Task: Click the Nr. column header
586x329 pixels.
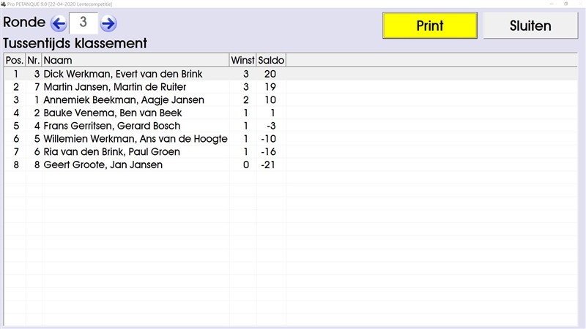Action: 34,60
